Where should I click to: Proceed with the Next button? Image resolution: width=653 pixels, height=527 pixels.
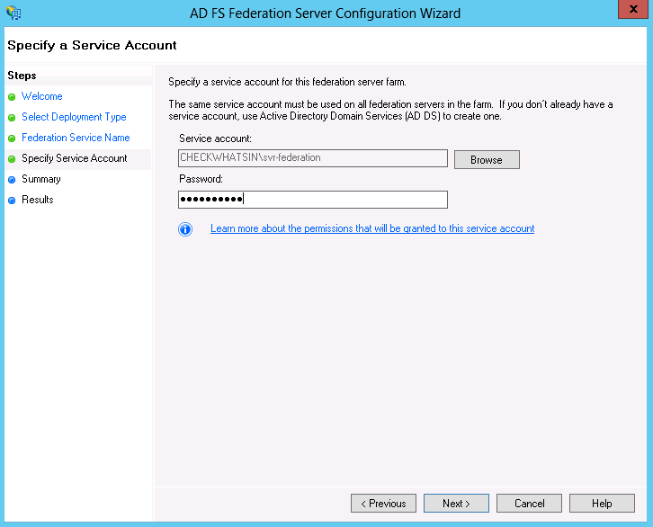tap(456, 504)
